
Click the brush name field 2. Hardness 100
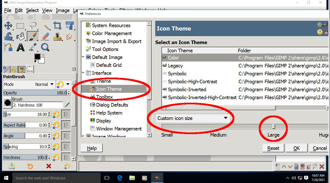click(37, 105)
